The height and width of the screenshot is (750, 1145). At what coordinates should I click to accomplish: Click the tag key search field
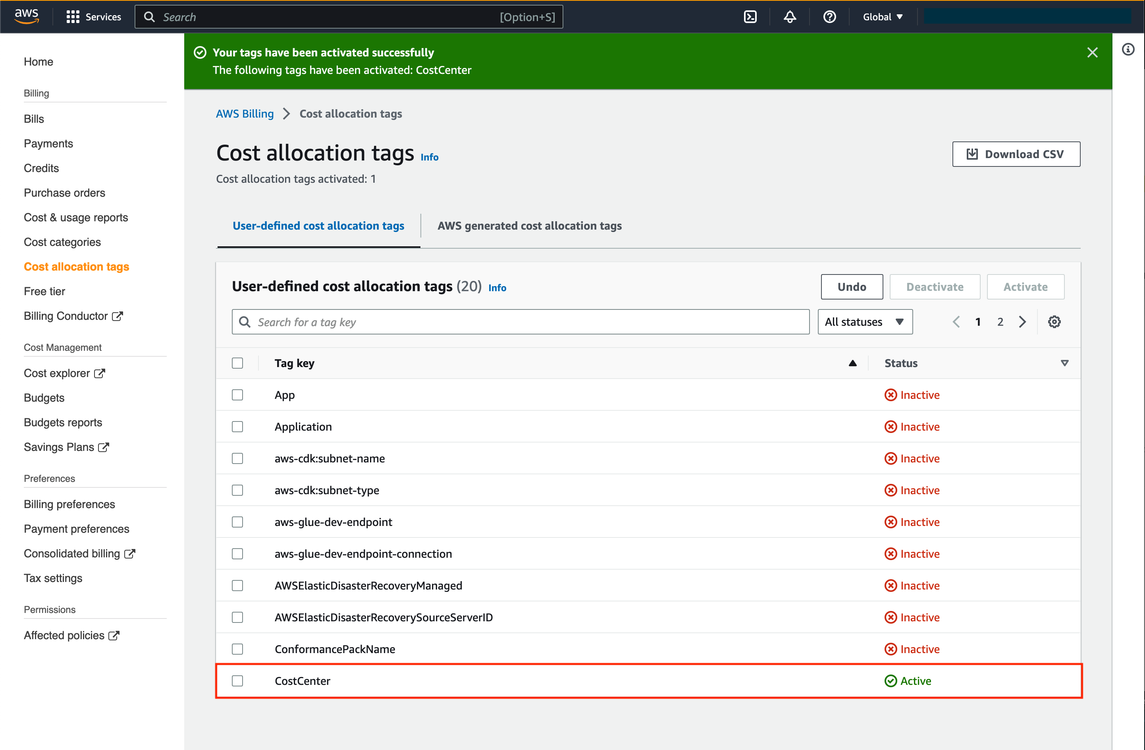(x=520, y=321)
